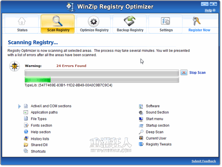
Task: Click the Help section question mark icon
Action: [26, 132]
